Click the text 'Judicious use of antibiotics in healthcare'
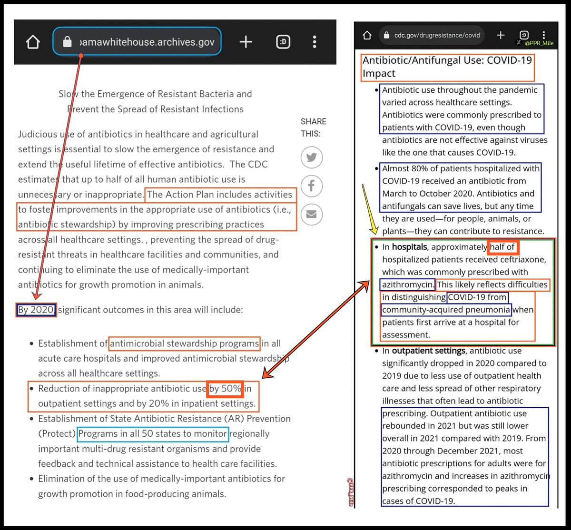Image resolution: width=571 pixels, height=530 pixels. pyautogui.click(x=138, y=134)
